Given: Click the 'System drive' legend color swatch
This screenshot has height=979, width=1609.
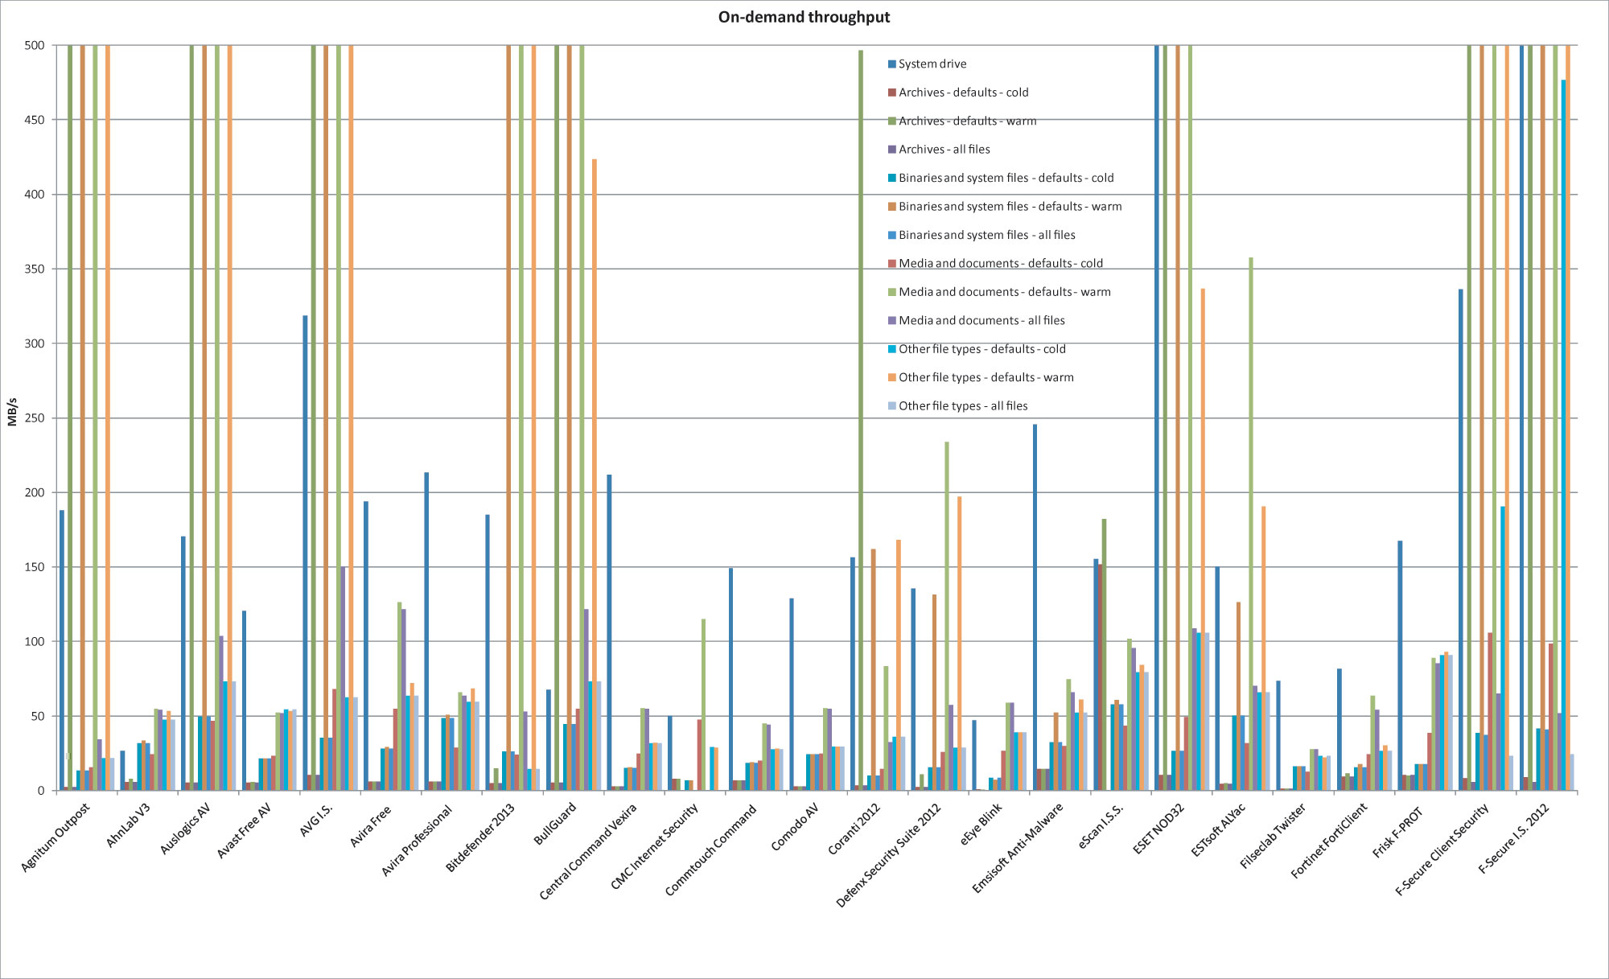Looking at the screenshot, I should [x=892, y=64].
